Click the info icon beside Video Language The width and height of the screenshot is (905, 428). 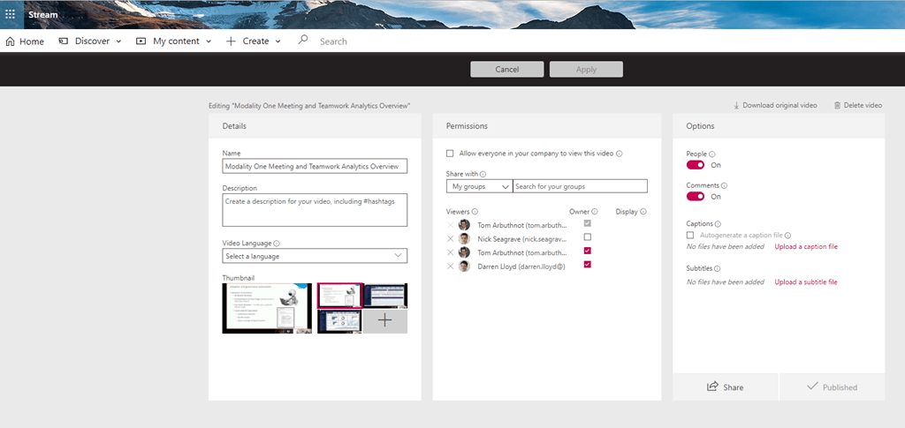click(x=277, y=244)
